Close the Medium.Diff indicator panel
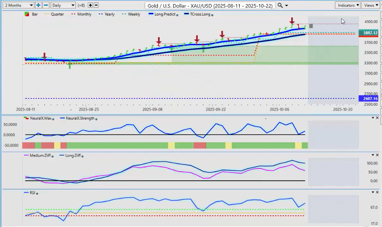 point(377,155)
